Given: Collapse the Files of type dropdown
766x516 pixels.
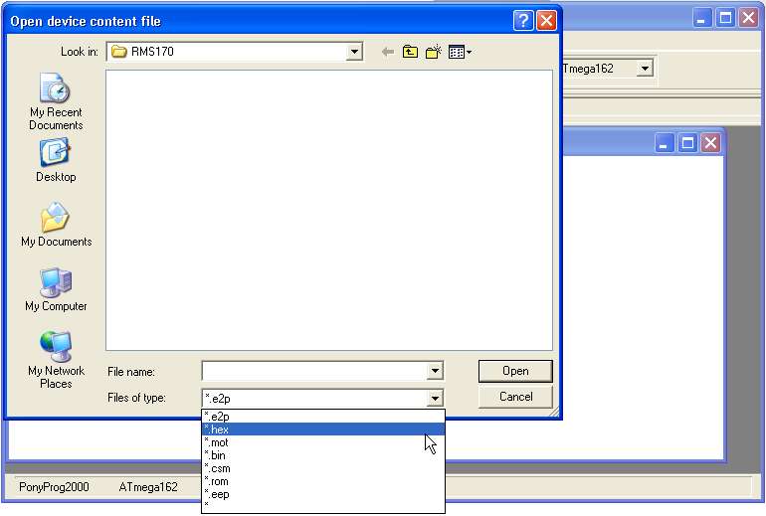Looking at the screenshot, I should [435, 398].
